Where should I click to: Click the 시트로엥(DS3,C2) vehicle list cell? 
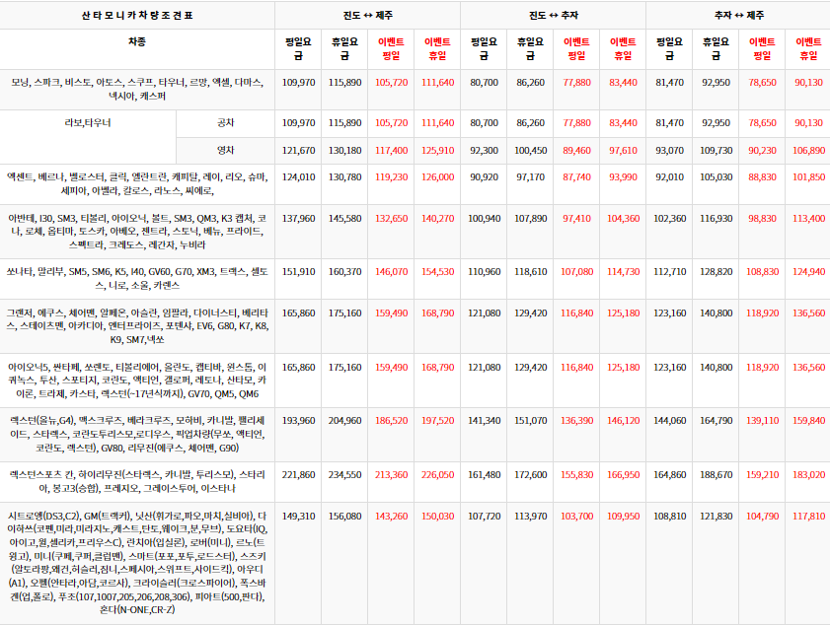point(137,563)
